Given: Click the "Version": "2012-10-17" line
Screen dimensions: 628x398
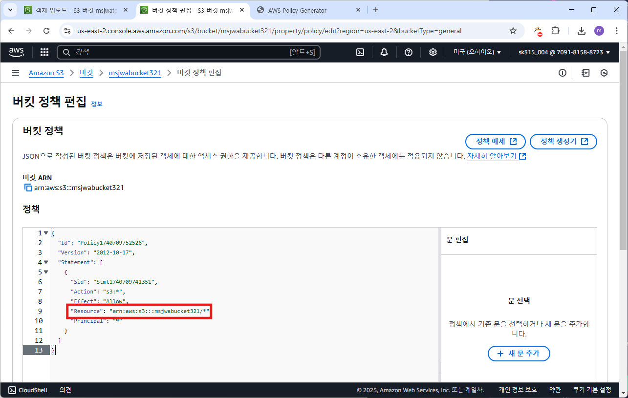Looking at the screenshot, I should click(96, 252).
